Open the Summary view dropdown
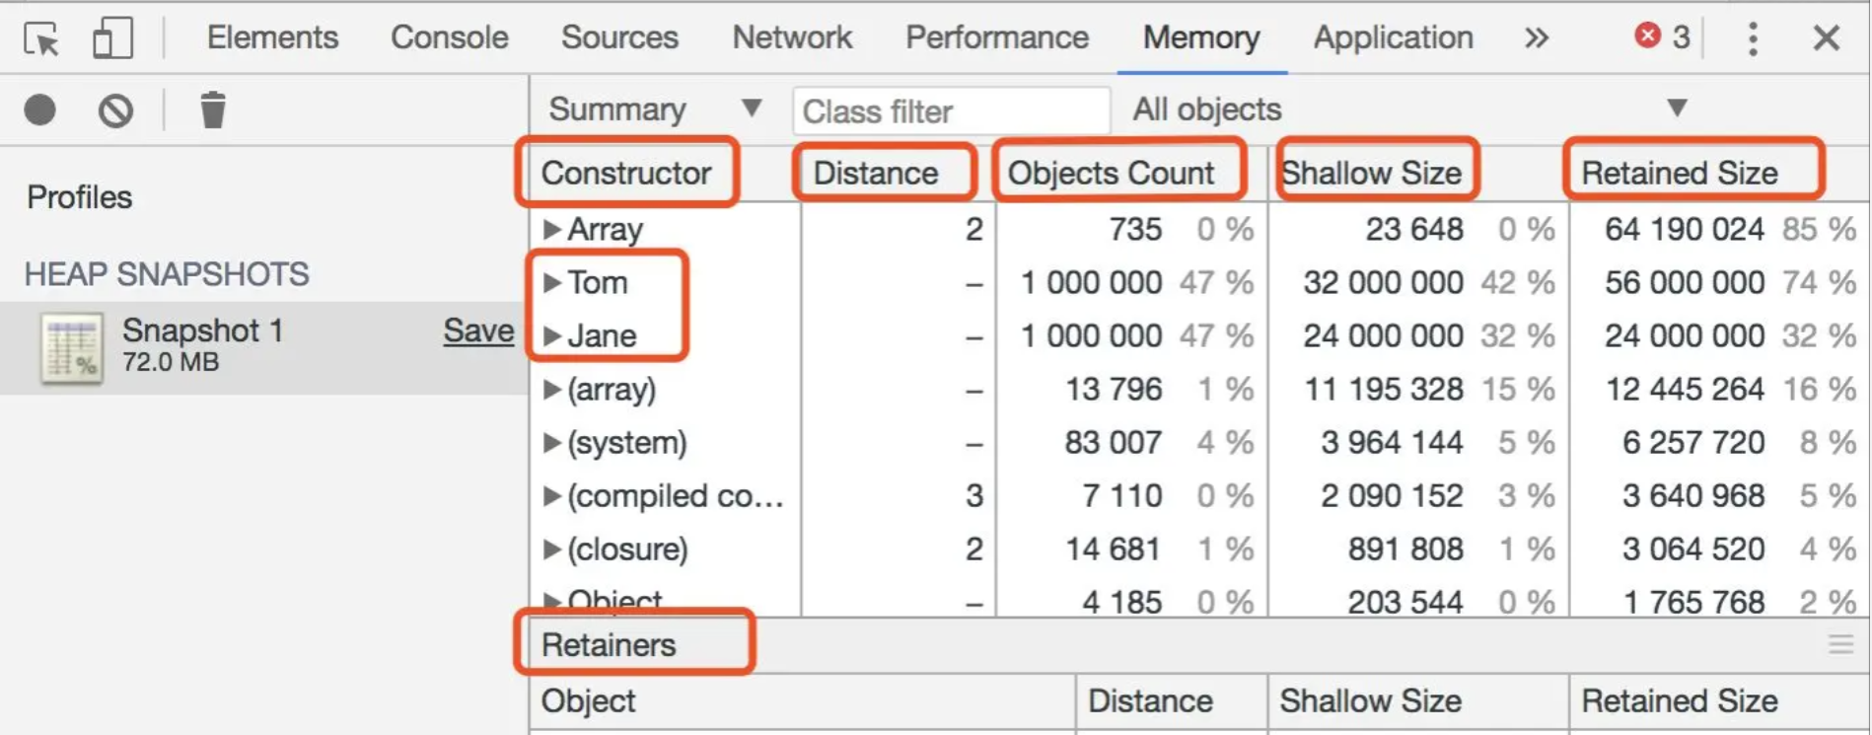The image size is (1872, 735). (655, 110)
